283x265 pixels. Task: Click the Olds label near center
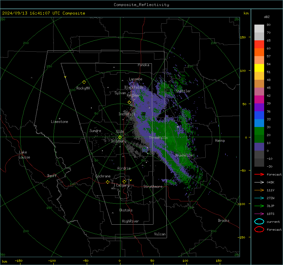coord(120,131)
